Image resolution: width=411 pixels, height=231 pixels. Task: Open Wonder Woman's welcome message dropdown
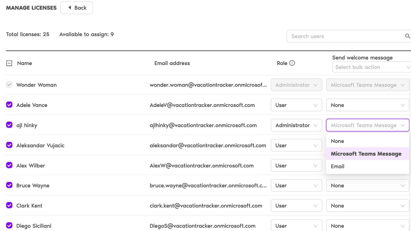(x=368, y=85)
